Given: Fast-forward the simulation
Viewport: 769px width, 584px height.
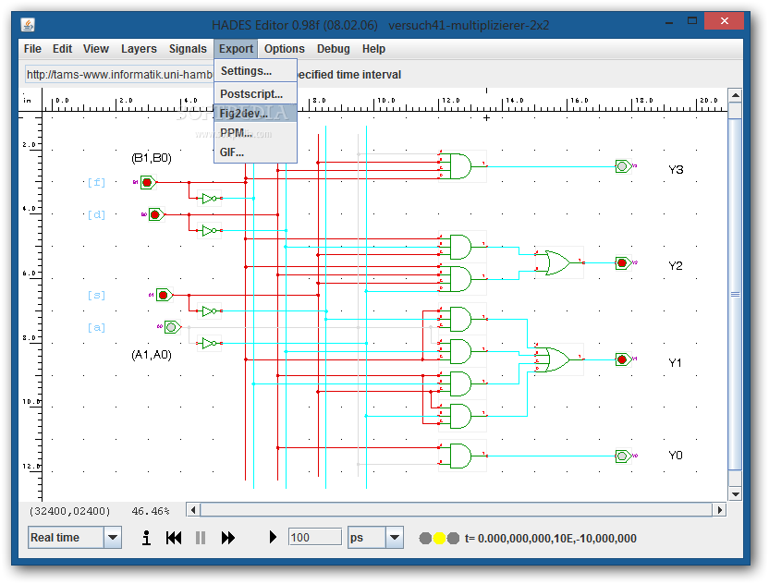Looking at the screenshot, I should (228, 538).
